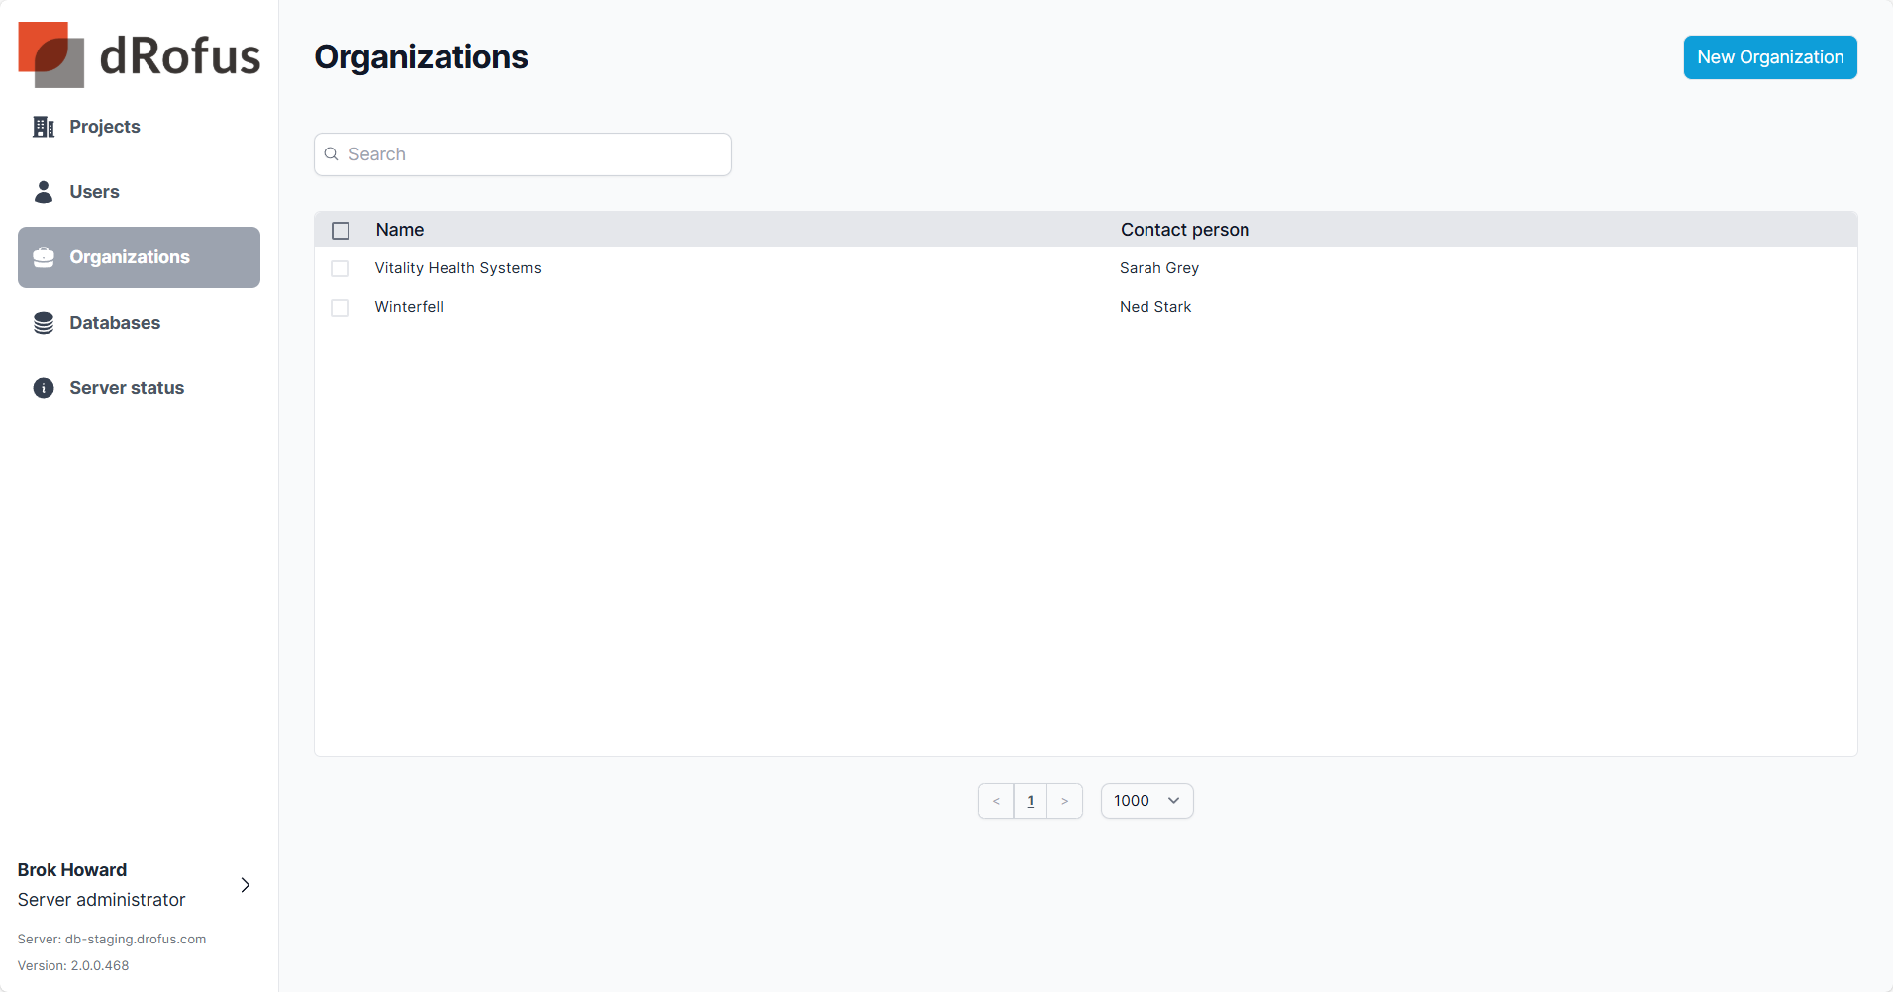
Task: Go to the next page arrow
Action: click(x=1064, y=801)
